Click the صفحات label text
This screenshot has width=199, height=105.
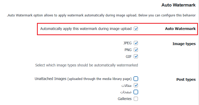click(126, 92)
